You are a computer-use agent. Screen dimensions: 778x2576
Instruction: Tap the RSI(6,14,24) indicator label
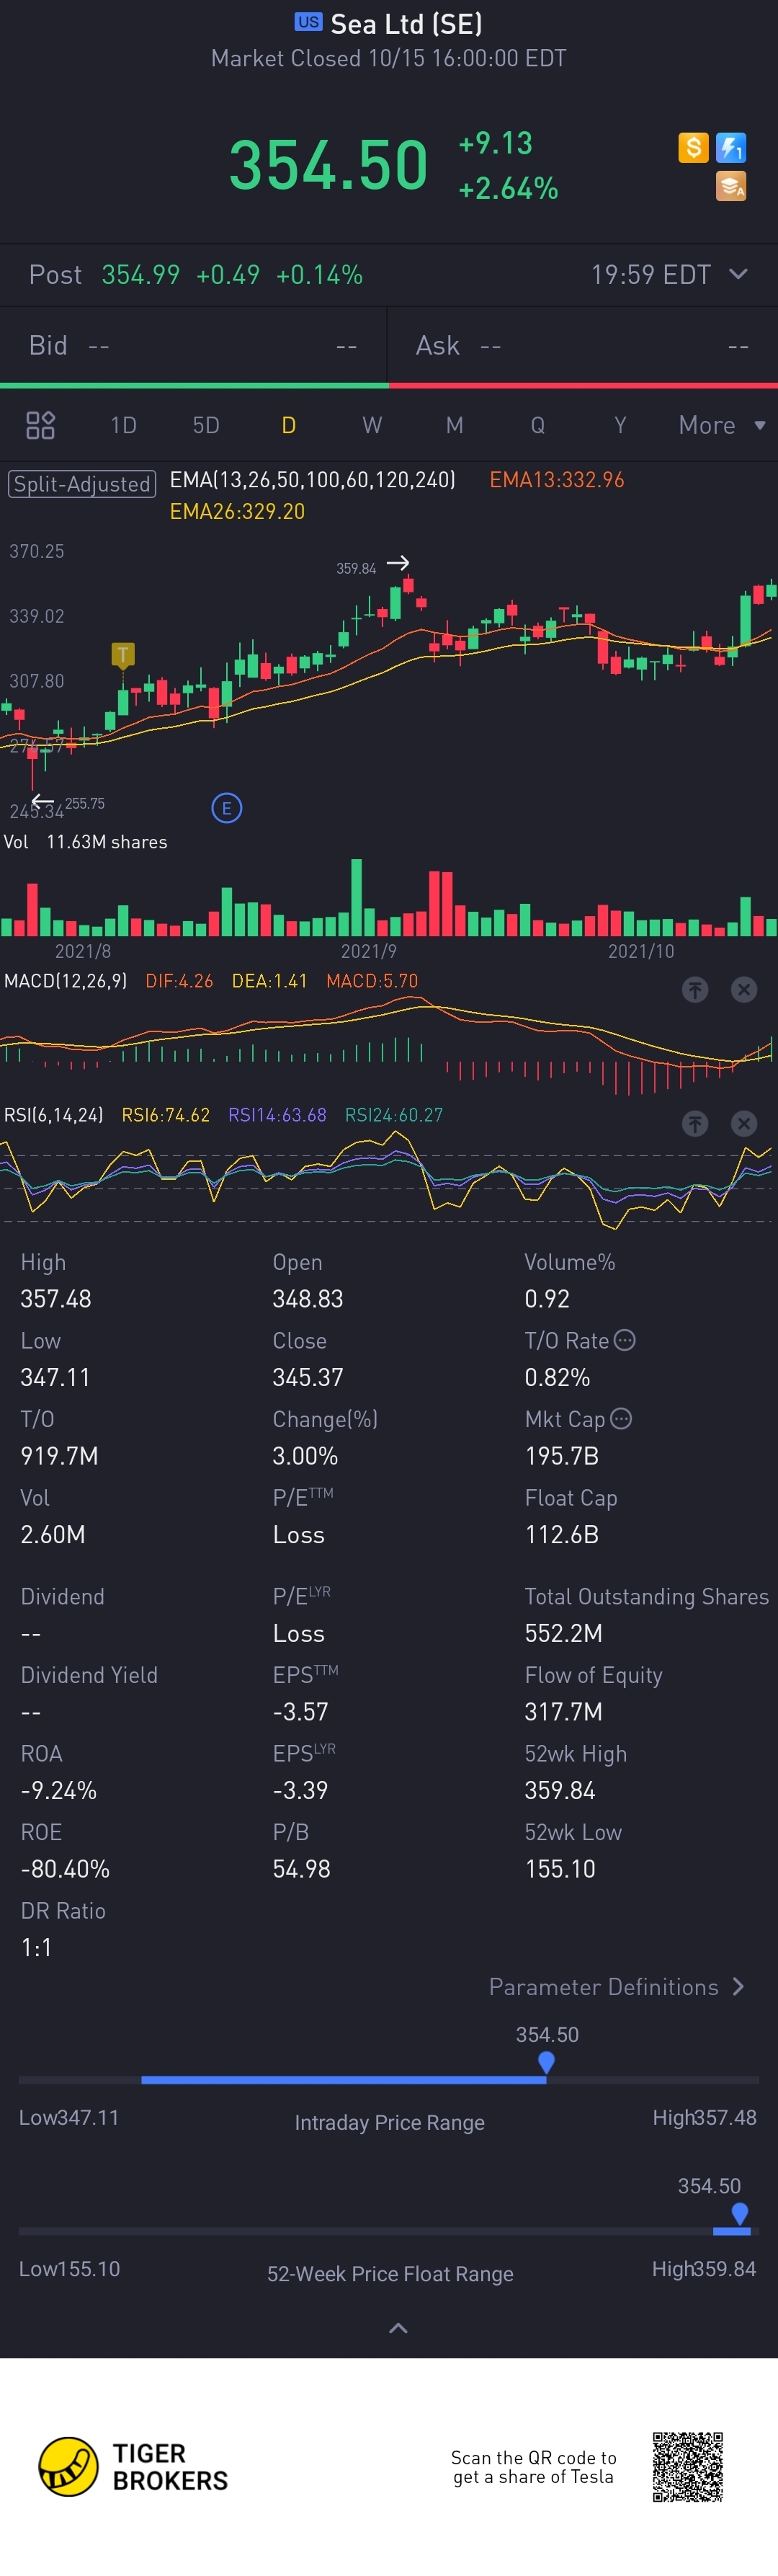tap(54, 1114)
